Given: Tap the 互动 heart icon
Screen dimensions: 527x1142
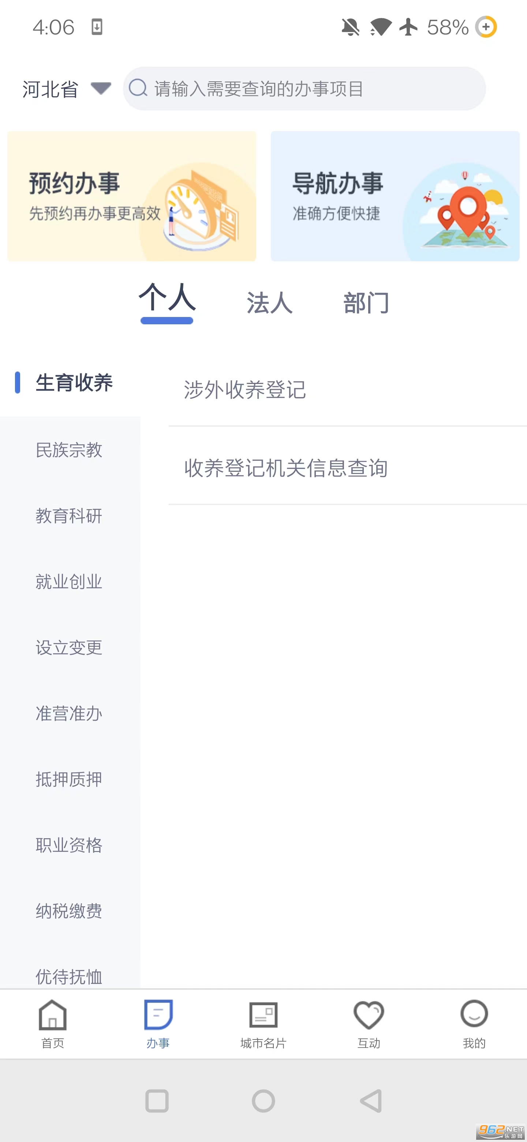Looking at the screenshot, I should (x=368, y=1015).
